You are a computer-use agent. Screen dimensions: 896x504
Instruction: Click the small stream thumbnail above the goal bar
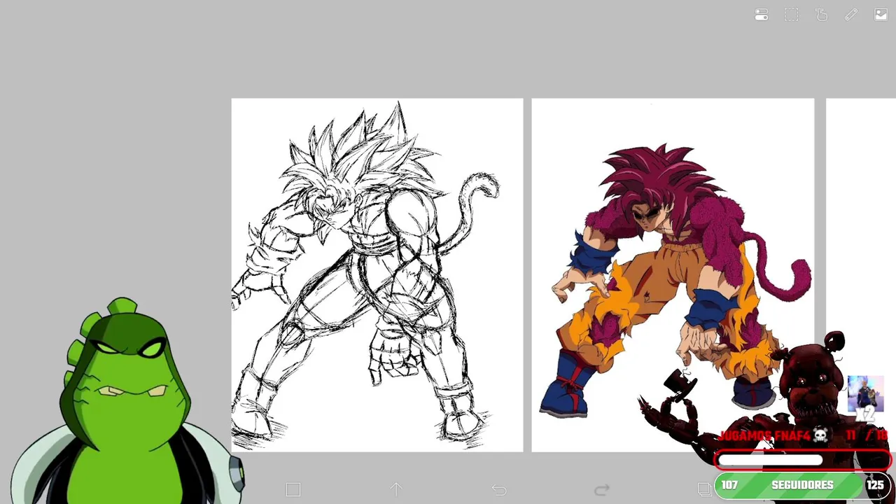tap(866, 395)
